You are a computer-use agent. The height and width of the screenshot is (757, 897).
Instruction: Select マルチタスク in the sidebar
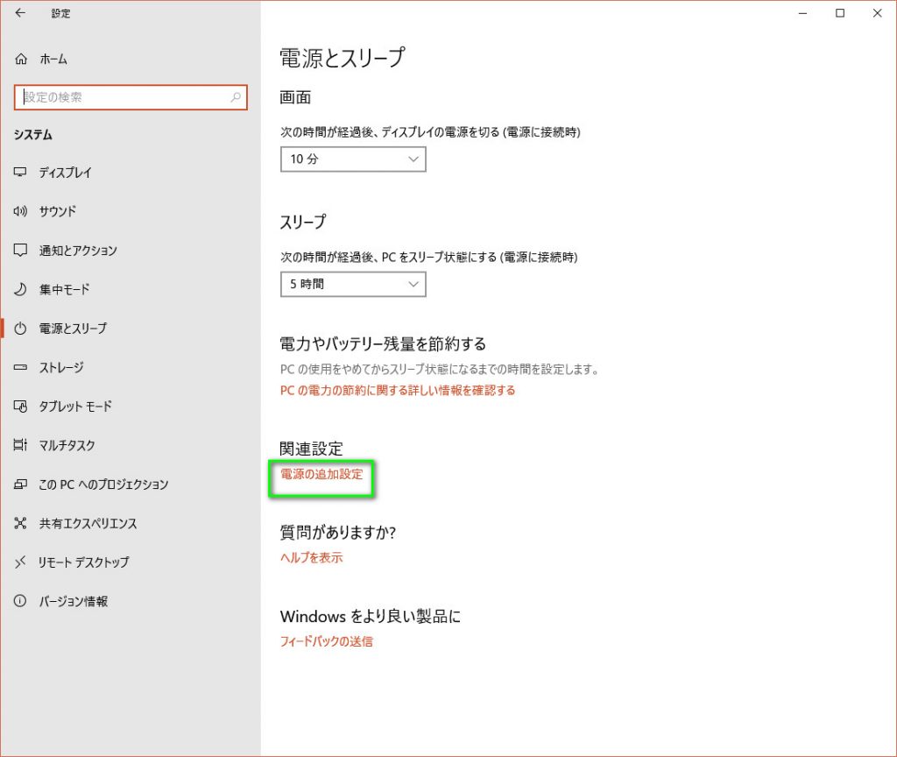pyautogui.click(x=67, y=445)
